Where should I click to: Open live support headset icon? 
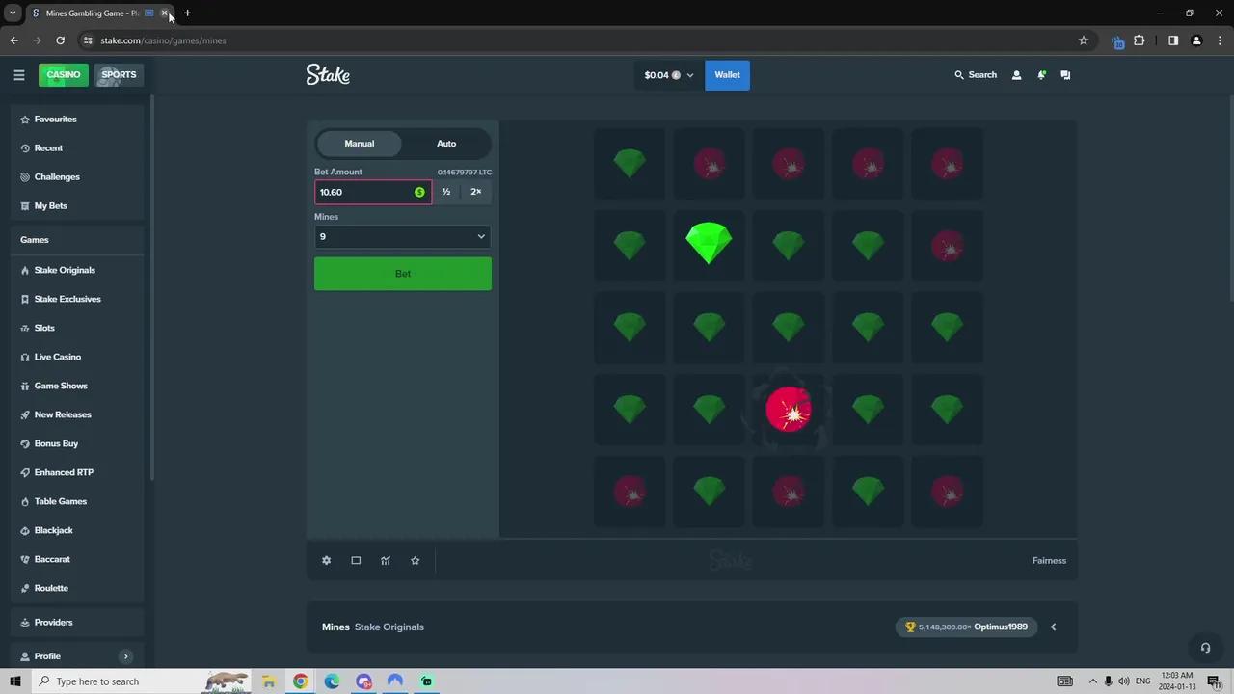point(1205,648)
